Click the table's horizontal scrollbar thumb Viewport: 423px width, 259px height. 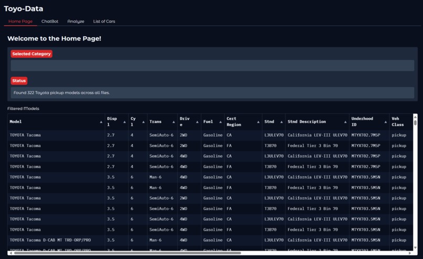pos(128,253)
